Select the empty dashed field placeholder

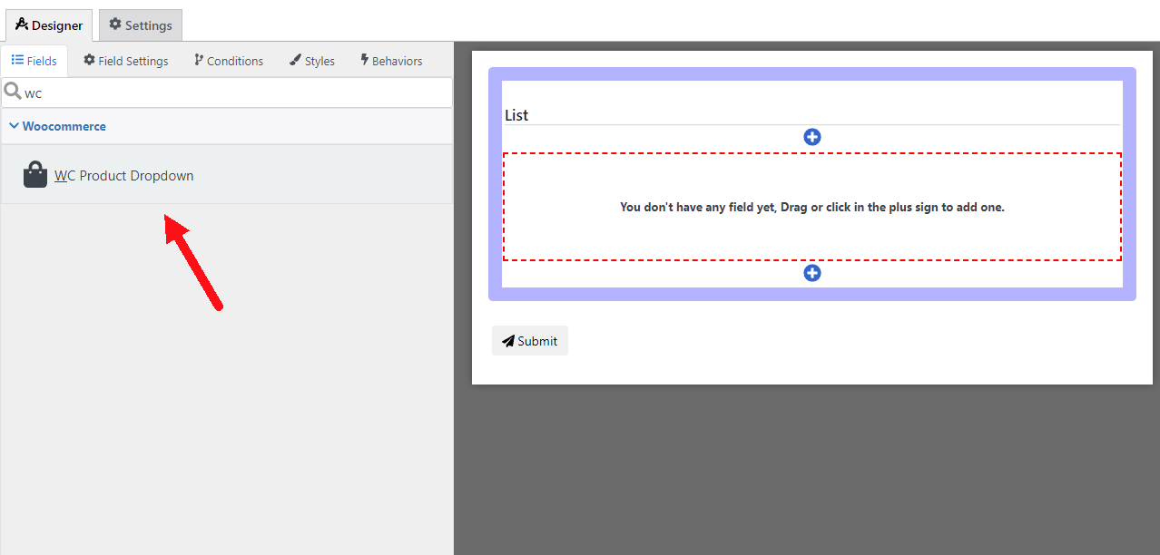pos(812,207)
